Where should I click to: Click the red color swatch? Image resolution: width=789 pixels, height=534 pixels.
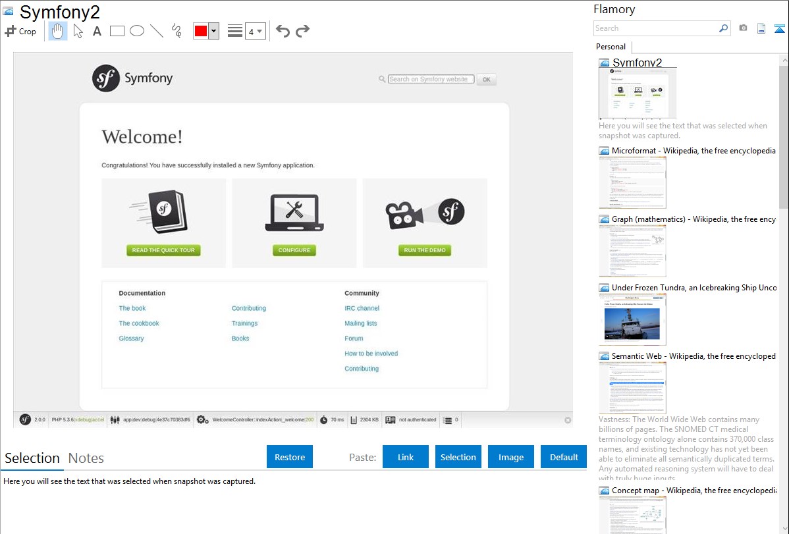coord(201,31)
